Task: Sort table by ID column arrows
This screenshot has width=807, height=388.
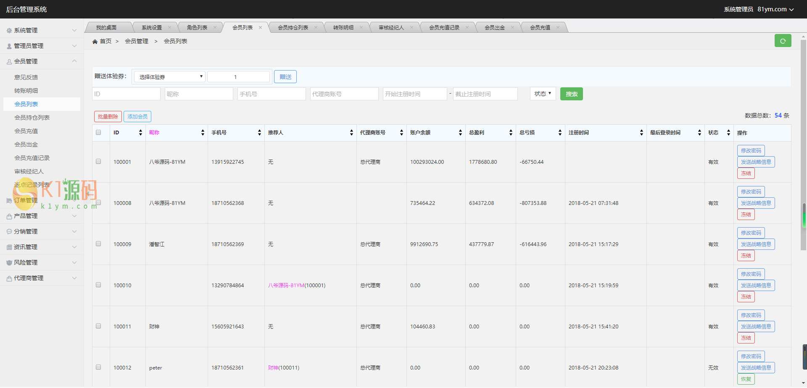Action: [140, 133]
